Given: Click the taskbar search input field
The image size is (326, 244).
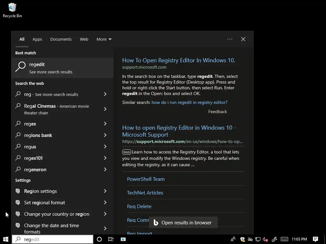Looking at the screenshot, I should 53,239.
